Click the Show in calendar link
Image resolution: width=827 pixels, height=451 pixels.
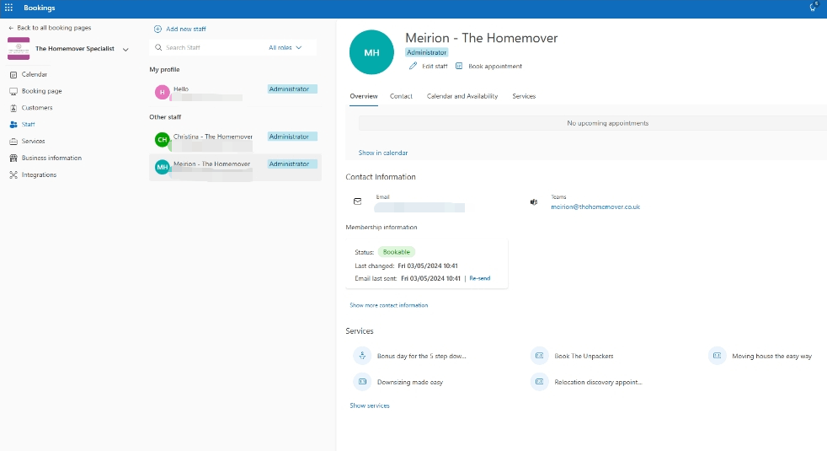[x=383, y=153]
